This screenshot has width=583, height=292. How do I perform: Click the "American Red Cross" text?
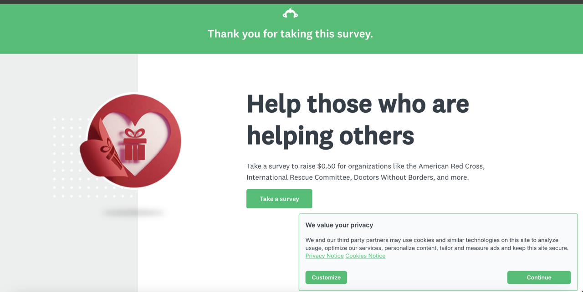(x=450, y=166)
